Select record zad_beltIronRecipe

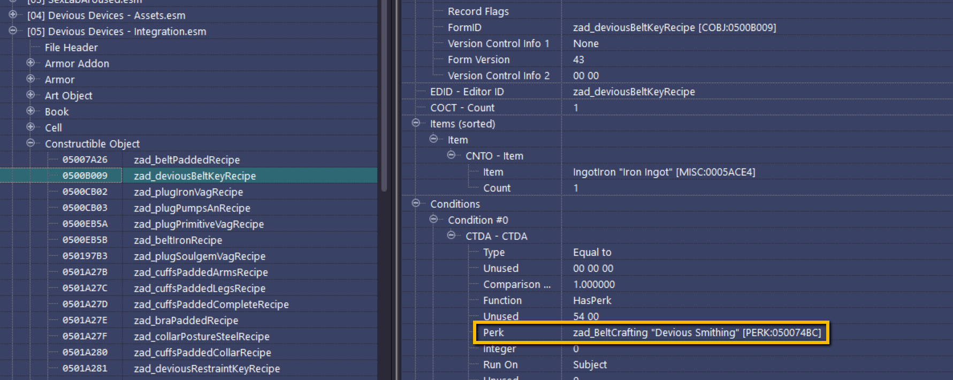point(178,240)
